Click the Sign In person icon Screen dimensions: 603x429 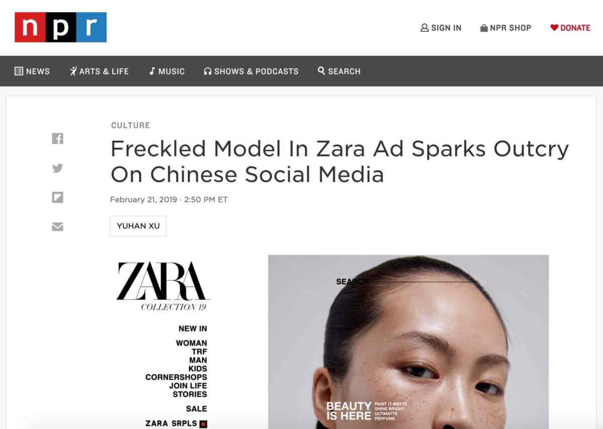(x=425, y=28)
